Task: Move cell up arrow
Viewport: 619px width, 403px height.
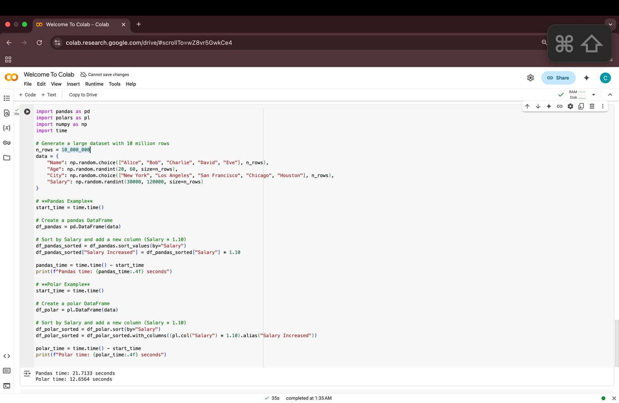Action: pos(527,106)
